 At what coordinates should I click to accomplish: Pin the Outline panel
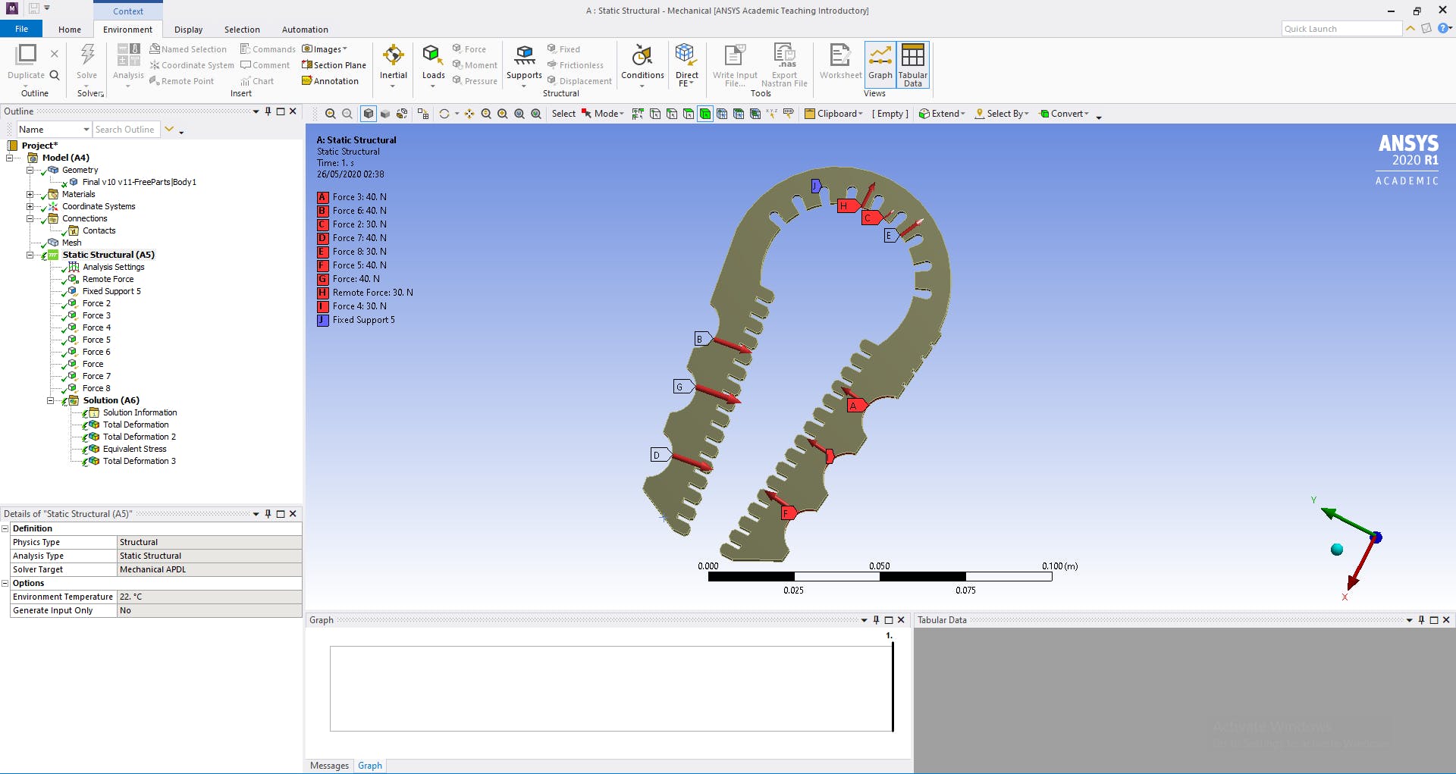click(x=268, y=111)
